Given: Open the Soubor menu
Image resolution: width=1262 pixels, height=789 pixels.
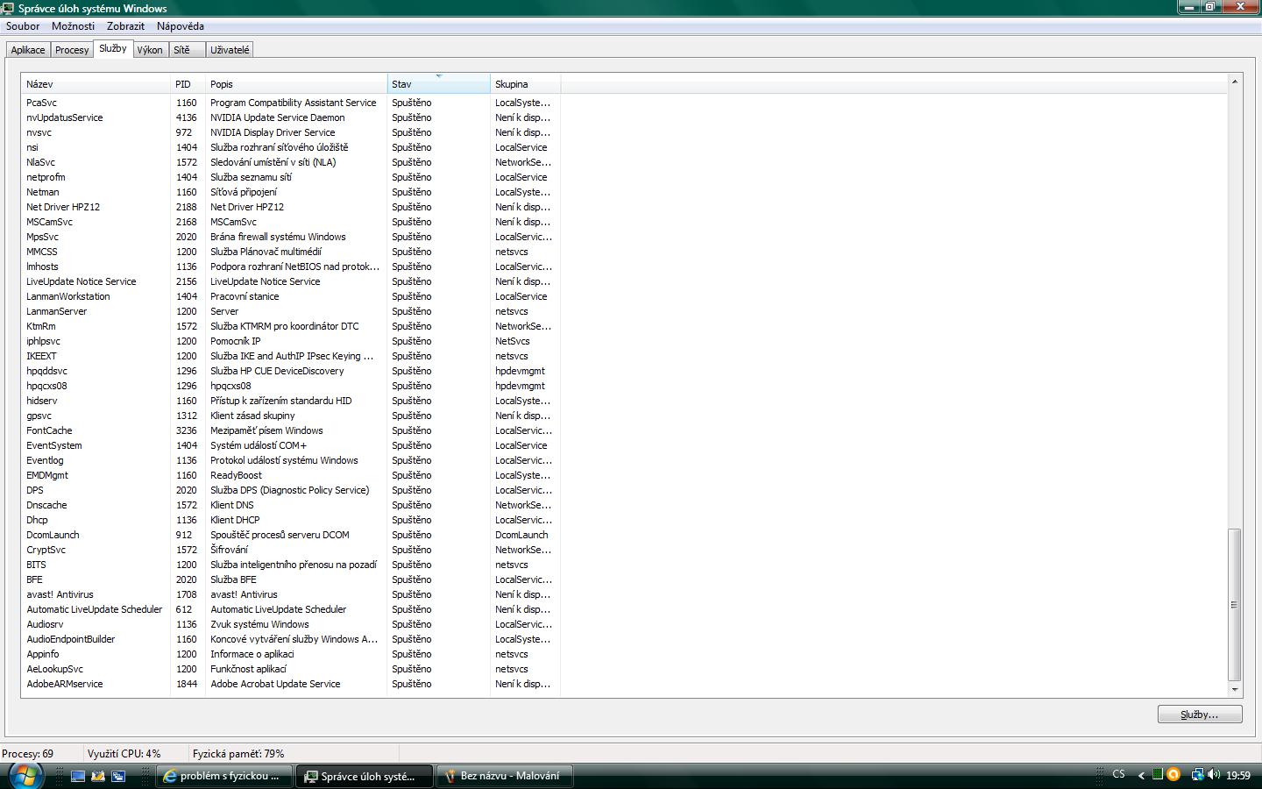Looking at the screenshot, I should pos(23,26).
